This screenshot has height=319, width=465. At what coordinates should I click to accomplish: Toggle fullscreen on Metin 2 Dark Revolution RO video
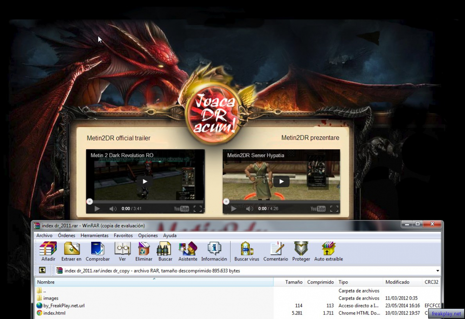(198, 209)
